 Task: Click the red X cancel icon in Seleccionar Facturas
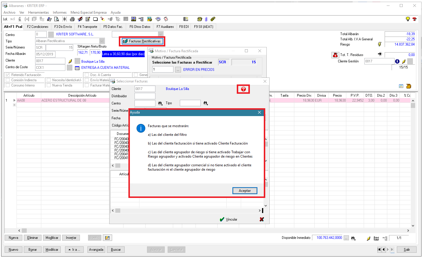[262, 219]
